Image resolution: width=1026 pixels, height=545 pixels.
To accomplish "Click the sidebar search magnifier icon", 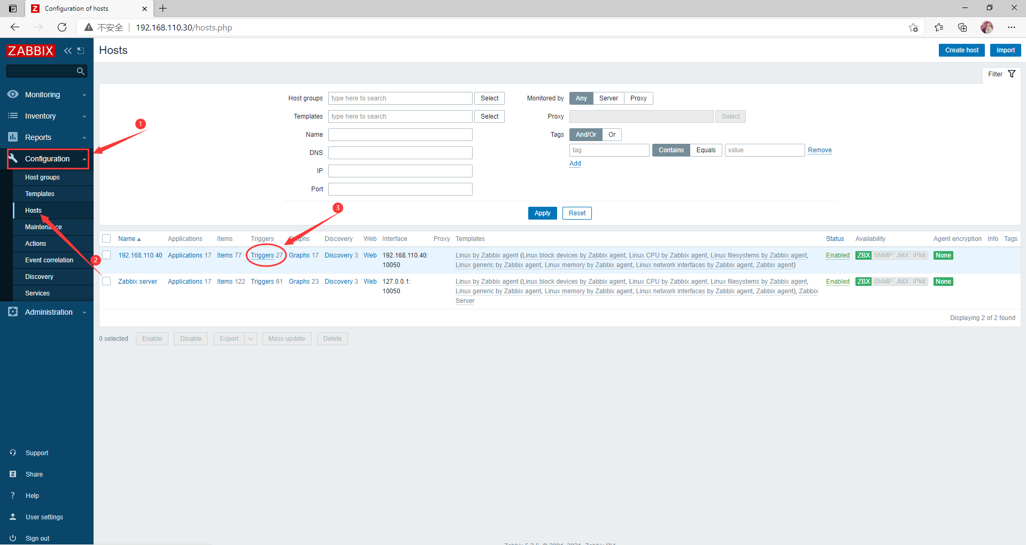I will click(81, 71).
